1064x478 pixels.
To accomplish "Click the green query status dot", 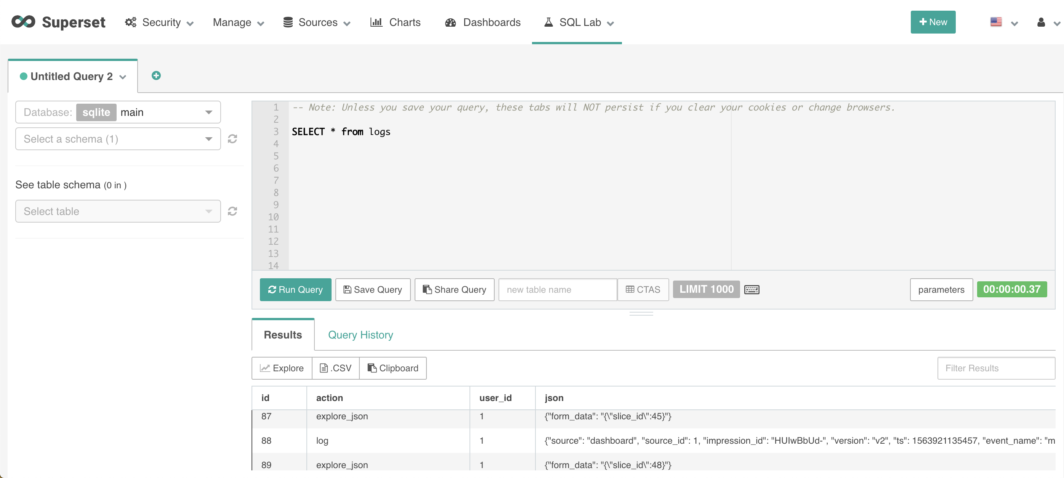I will 24,77.
